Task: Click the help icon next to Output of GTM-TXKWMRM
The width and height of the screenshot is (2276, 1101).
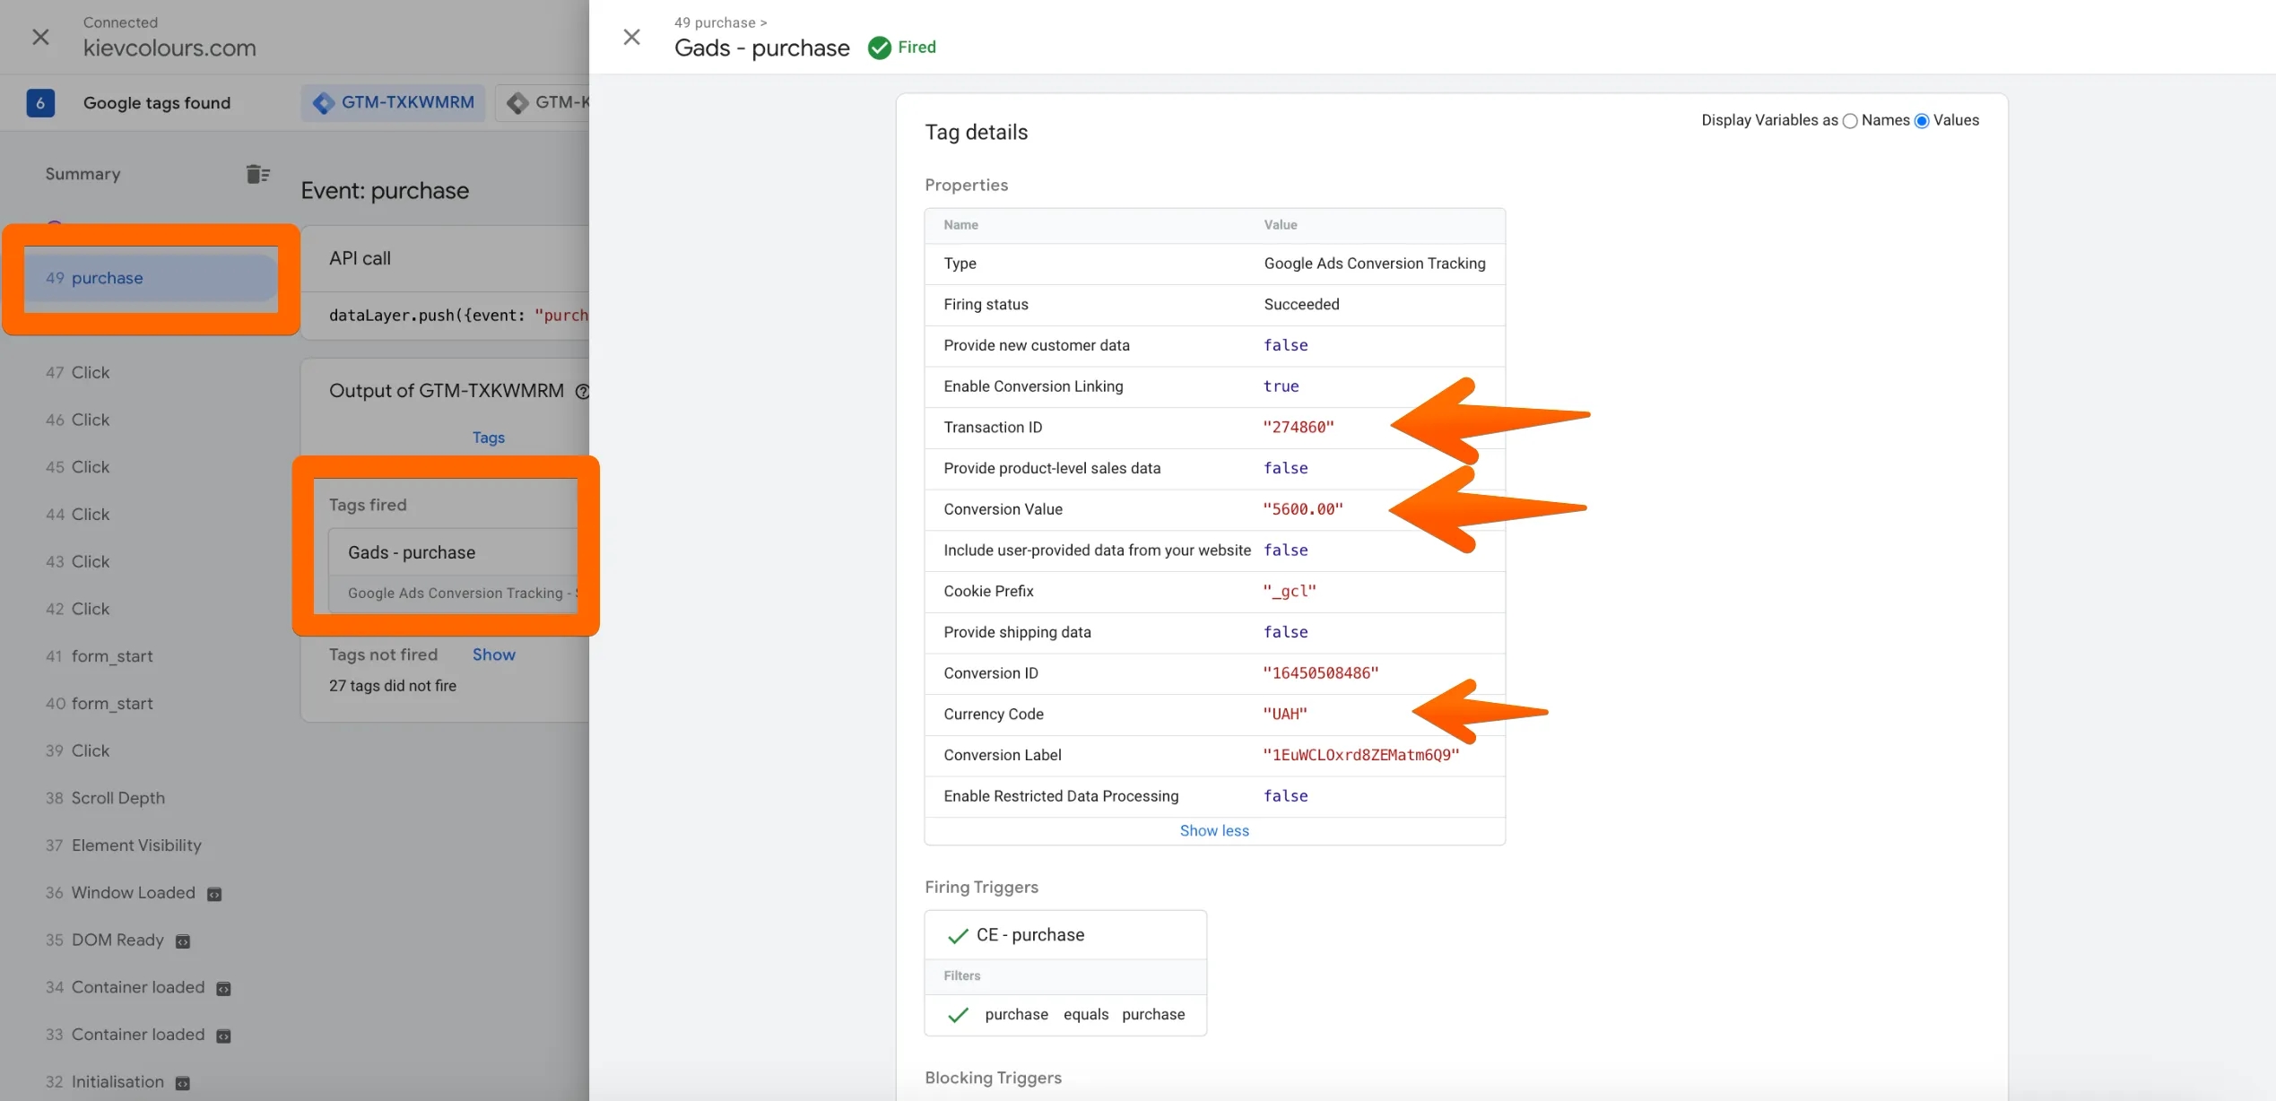Action: click(x=583, y=391)
